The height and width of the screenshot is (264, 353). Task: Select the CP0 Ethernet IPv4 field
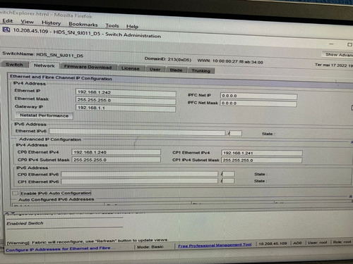(116, 152)
